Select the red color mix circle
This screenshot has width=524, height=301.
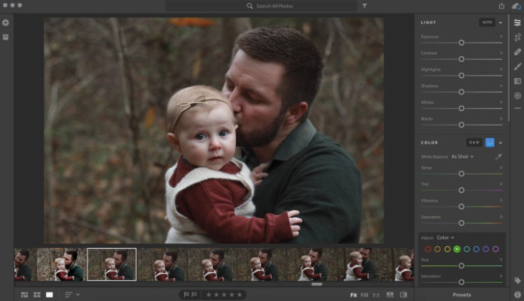[x=428, y=249]
